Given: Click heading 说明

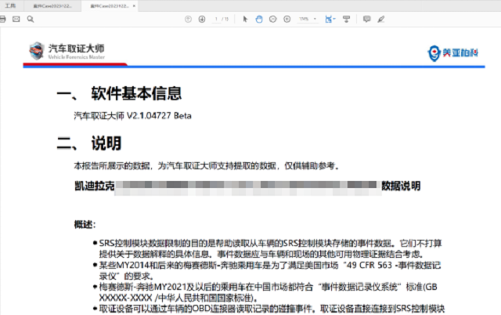Looking at the screenshot, I should [x=106, y=143].
